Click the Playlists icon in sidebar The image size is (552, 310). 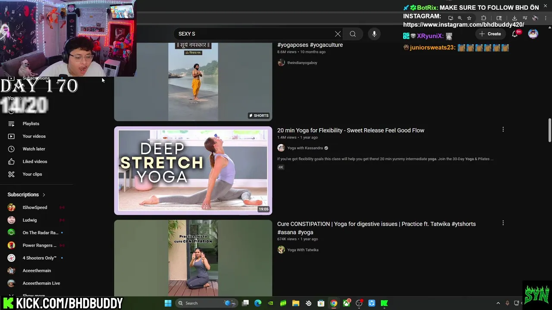(11, 124)
